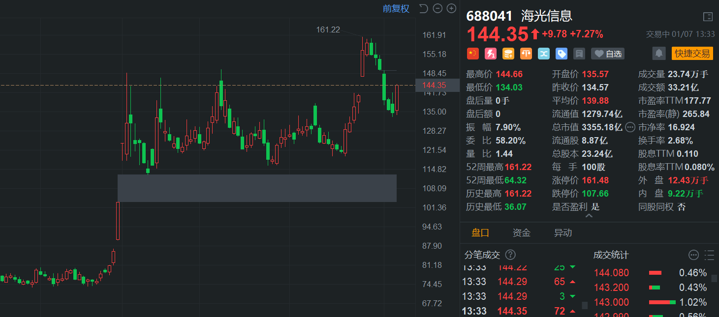Click the 委比 58.20% value

click(x=511, y=141)
